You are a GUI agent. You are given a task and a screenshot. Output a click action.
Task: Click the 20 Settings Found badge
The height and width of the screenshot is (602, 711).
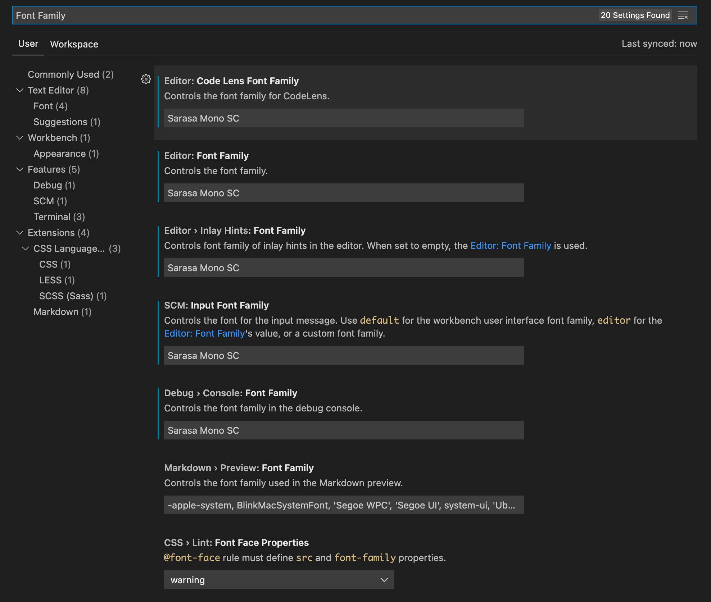635,15
